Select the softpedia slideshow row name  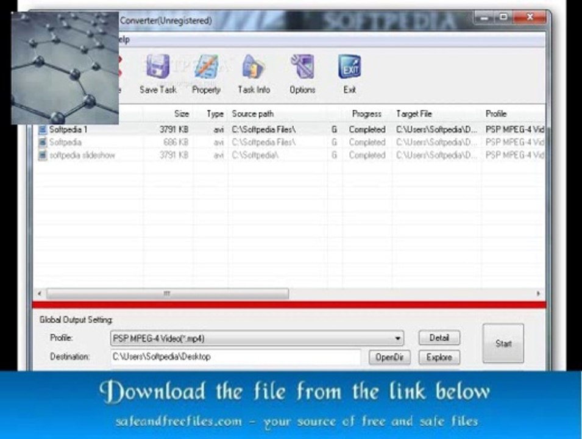click(82, 155)
